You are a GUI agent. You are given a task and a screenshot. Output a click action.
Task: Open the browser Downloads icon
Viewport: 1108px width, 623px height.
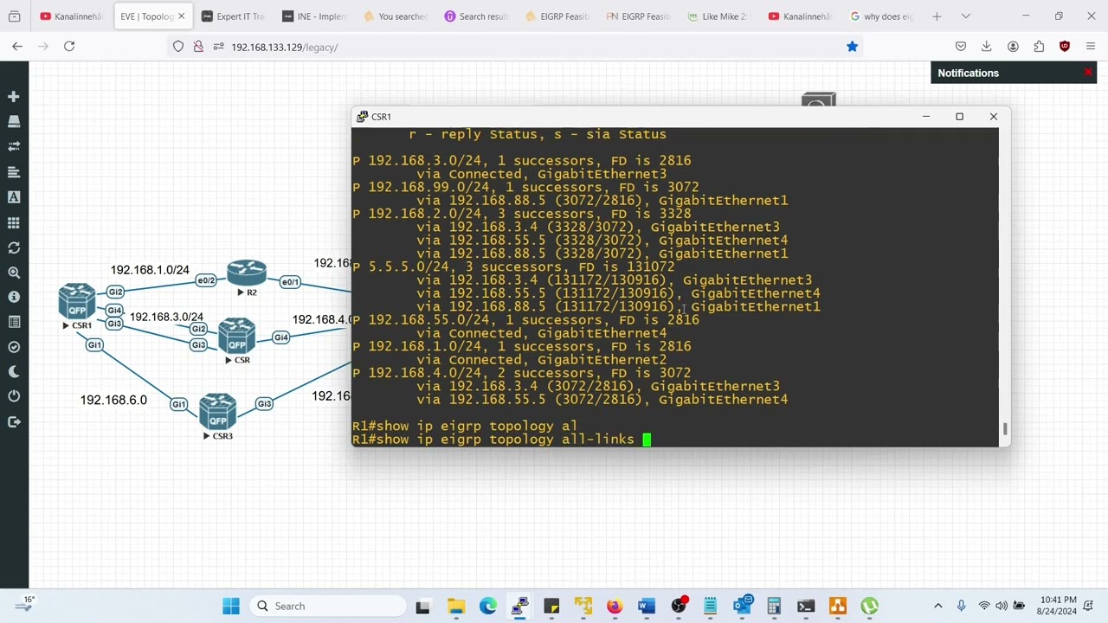coord(986,47)
